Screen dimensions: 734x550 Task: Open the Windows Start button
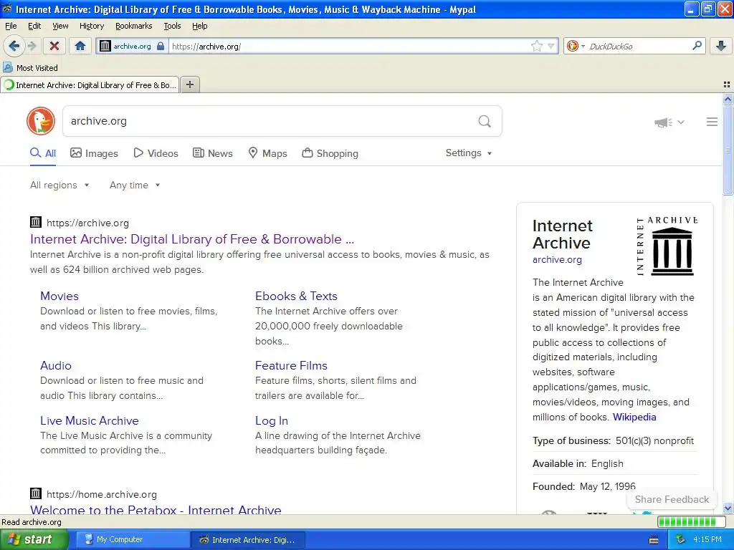click(x=34, y=539)
